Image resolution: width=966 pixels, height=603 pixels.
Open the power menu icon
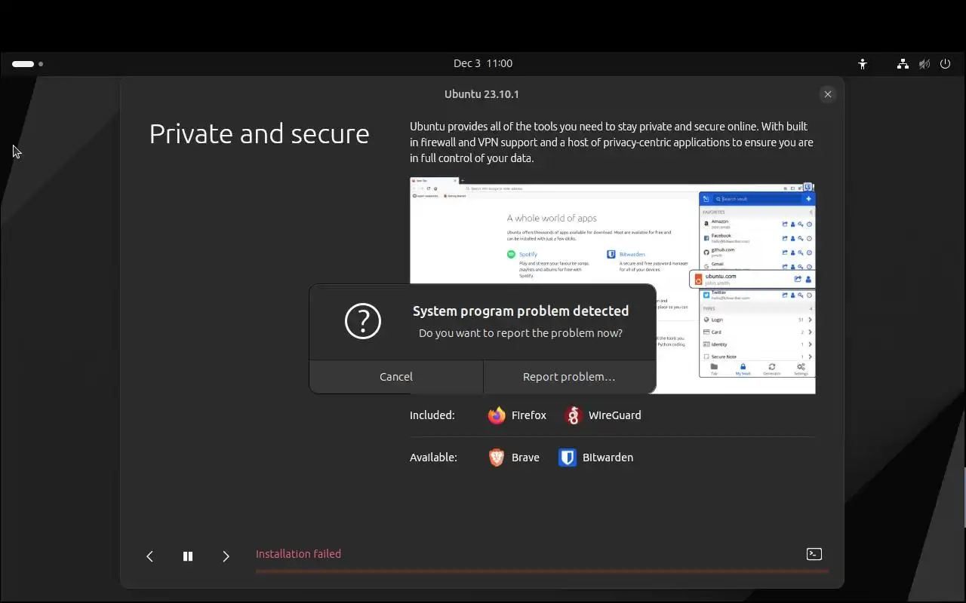pyautogui.click(x=945, y=64)
